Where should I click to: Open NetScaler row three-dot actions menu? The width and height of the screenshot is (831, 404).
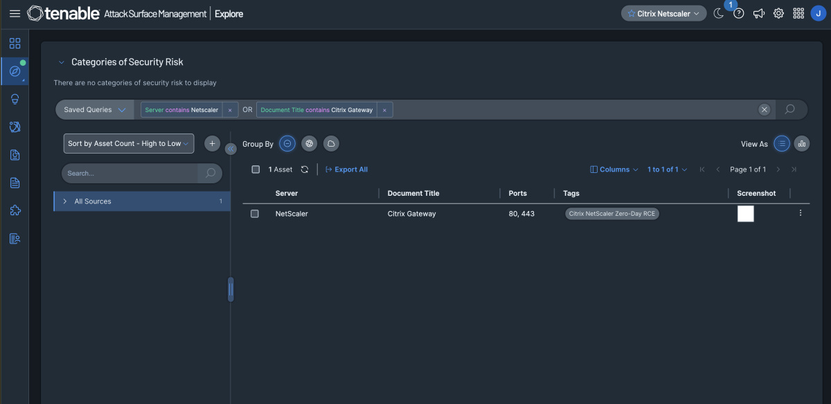tap(801, 213)
